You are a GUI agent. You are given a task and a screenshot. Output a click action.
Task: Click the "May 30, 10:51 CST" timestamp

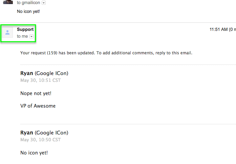point(41,80)
